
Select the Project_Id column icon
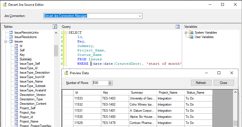click(x=16, y=117)
